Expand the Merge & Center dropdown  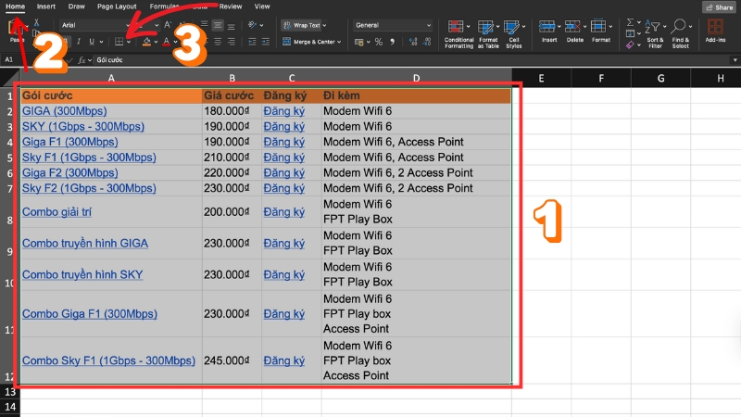(x=338, y=42)
